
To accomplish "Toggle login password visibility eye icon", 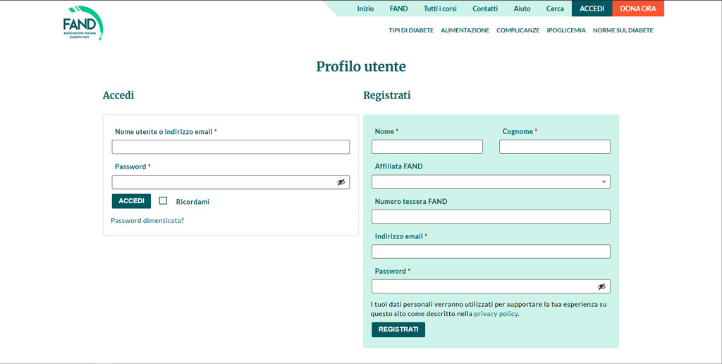I will coord(341,182).
